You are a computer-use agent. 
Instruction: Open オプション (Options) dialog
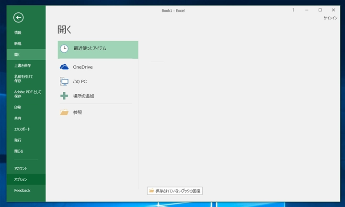click(x=26, y=180)
